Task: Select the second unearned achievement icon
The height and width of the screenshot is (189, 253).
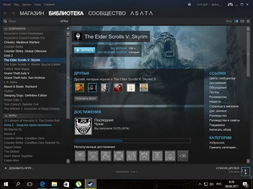Action: pos(93,156)
